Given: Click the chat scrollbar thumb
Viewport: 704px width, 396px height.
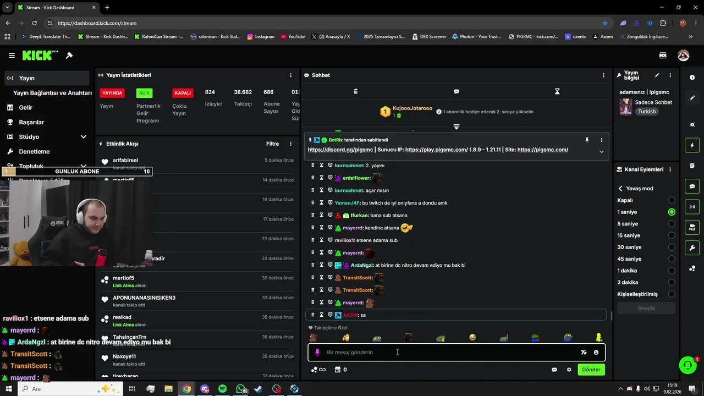Looking at the screenshot, I should point(611,316).
